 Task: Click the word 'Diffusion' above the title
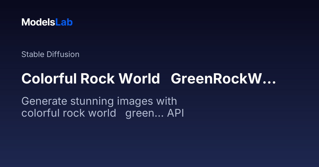(x=63, y=54)
